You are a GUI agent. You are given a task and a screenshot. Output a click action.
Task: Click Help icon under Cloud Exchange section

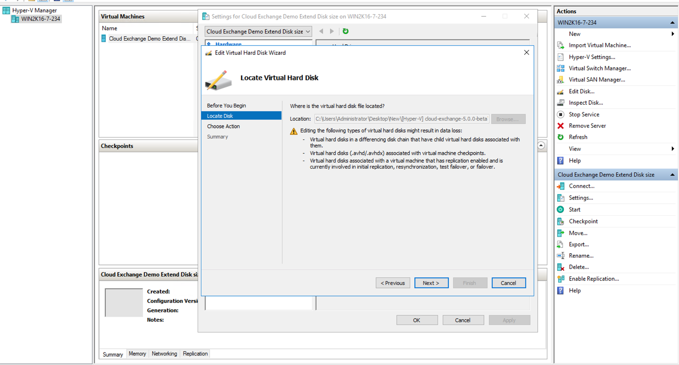[x=561, y=290]
